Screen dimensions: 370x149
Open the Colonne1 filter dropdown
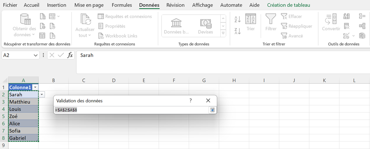35,87
